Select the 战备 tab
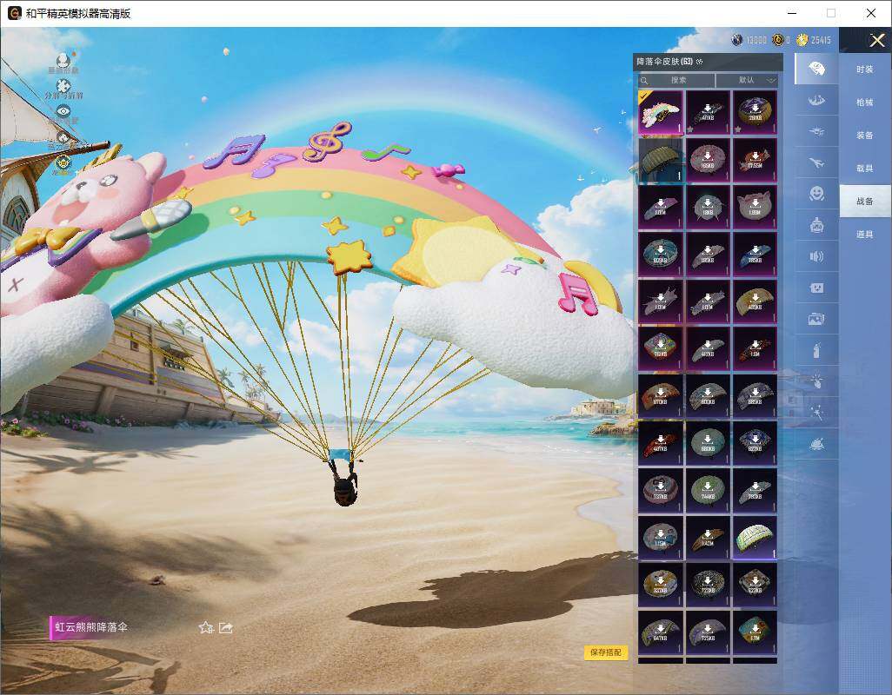 865,202
